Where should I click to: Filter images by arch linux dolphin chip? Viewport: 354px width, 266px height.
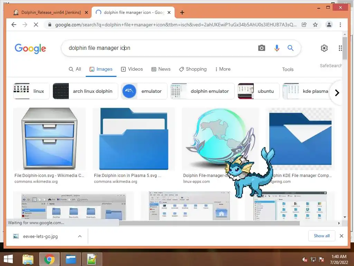point(85,91)
